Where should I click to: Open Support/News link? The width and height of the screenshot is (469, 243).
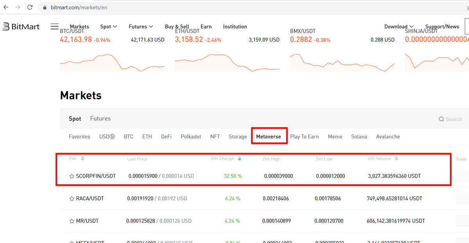coord(442,26)
